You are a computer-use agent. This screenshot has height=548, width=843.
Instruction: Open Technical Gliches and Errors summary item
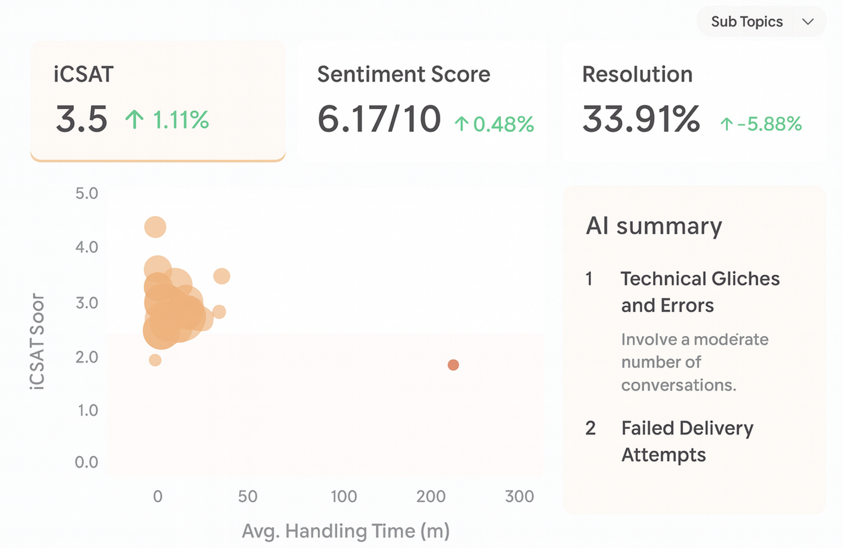[700, 292]
